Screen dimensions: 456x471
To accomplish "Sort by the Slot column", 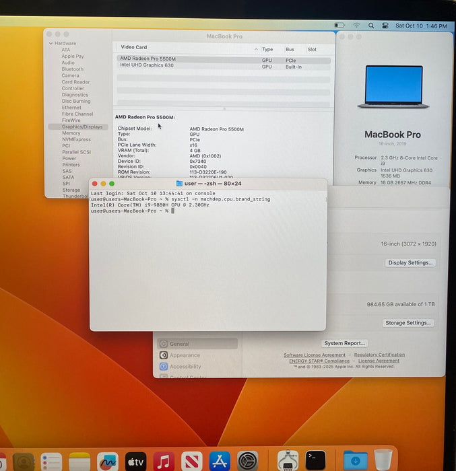I will (x=312, y=49).
